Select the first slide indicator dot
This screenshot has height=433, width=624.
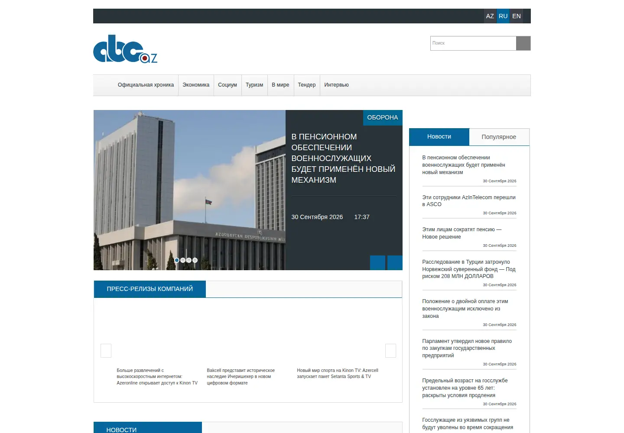[177, 260]
